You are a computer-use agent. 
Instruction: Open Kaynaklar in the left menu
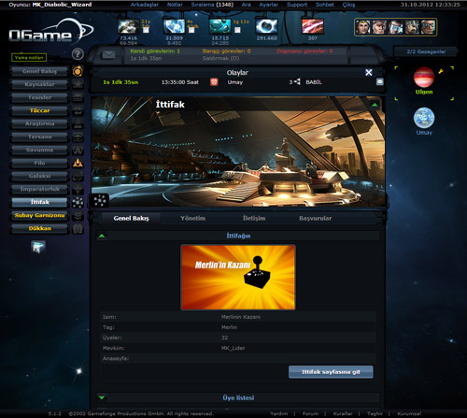tap(39, 84)
